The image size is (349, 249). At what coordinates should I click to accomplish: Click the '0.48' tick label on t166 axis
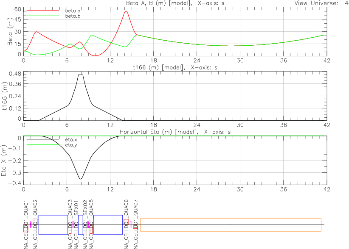click(15, 74)
